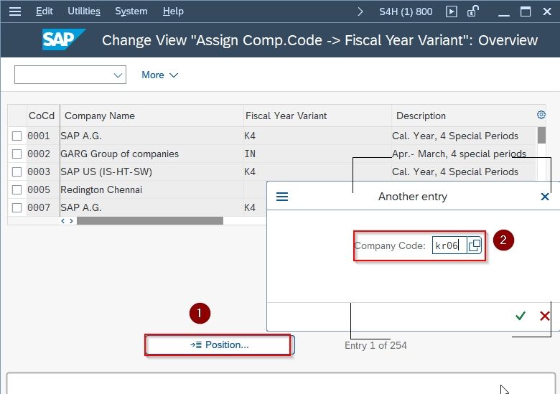Click into the Company Code input field

(x=449, y=245)
